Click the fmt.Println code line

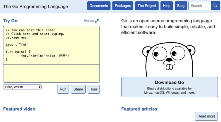pyautogui.click(x=45, y=56)
